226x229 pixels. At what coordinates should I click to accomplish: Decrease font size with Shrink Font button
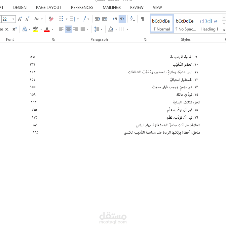pyautogui.click(x=27, y=19)
